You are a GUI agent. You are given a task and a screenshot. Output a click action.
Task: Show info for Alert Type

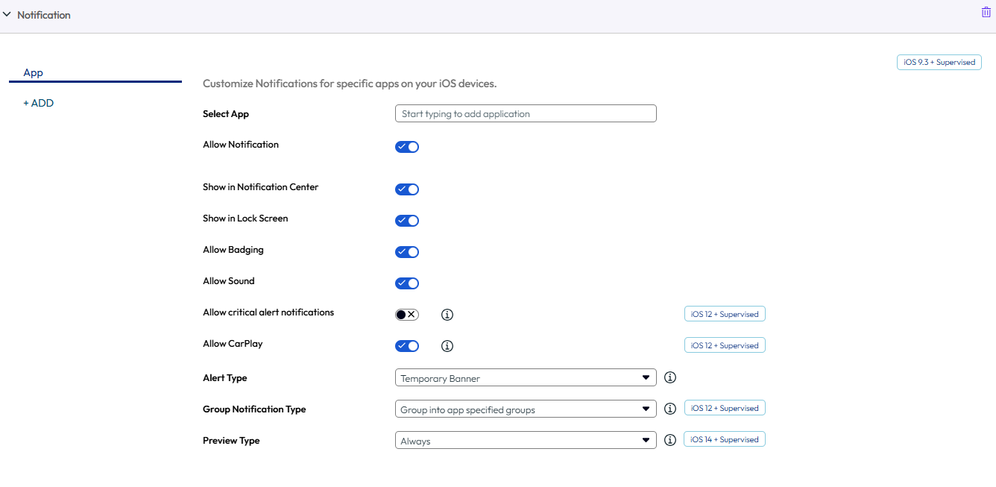(x=670, y=377)
